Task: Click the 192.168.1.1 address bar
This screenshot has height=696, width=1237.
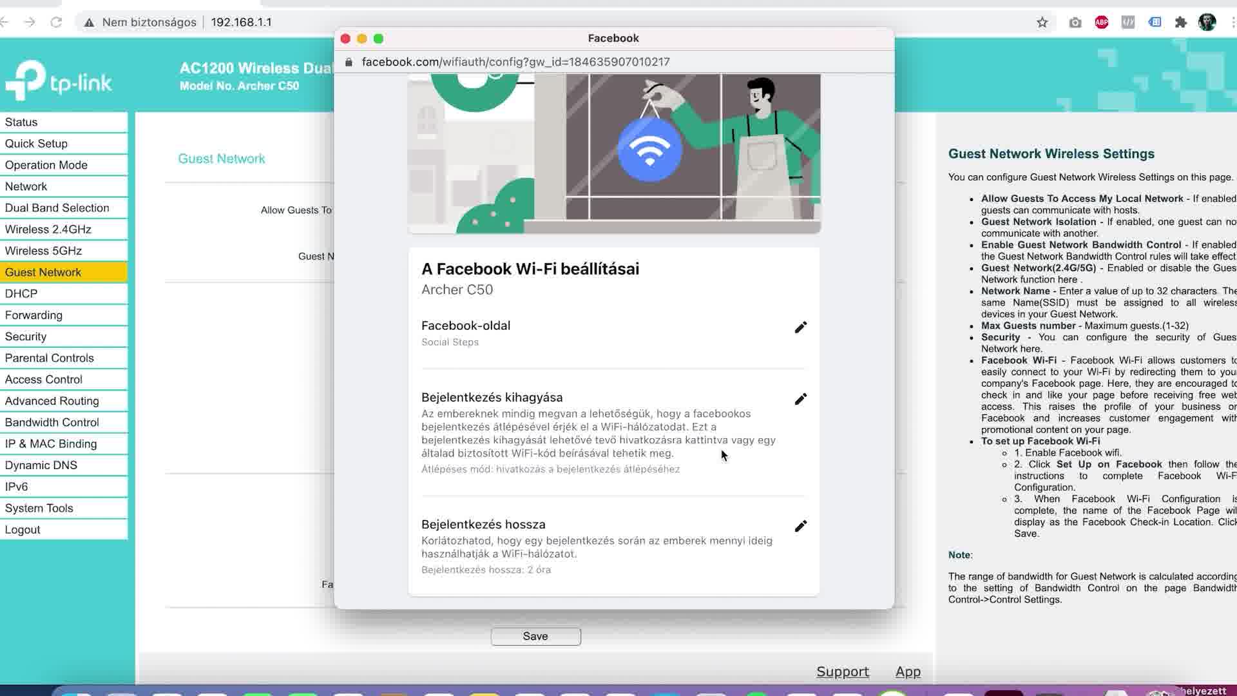Action: click(x=241, y=23)
